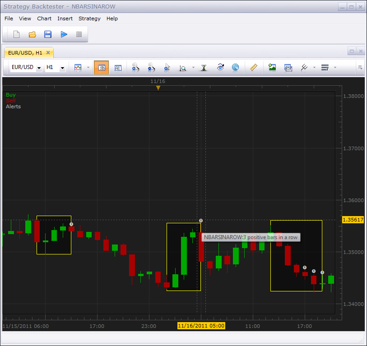Click the zoom out magnifier icon
Image resolution: width=367 pixels, height=346 pixels.
pos(151,67)
